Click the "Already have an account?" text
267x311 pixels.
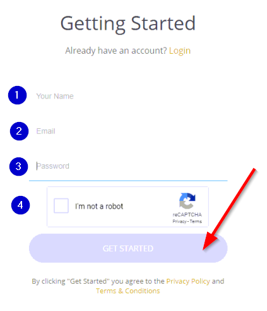(x=116, y=51)
